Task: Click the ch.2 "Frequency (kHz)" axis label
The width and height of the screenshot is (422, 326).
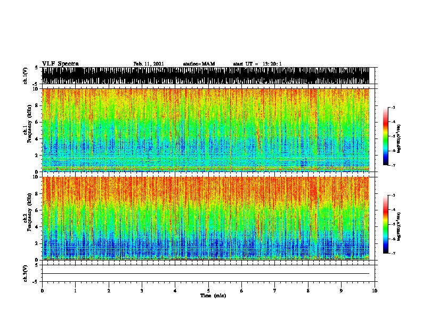Action: pyautogui.click(x=29, y=212)
